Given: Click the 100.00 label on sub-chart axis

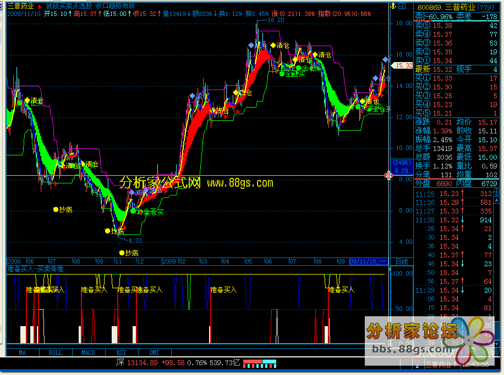Looking at the screenshot, I should [x=402, y=273].
